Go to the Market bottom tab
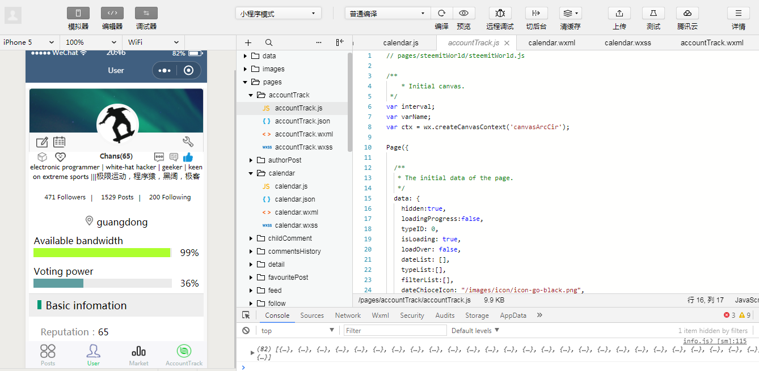This screenshot has height=371, width=759. click(138, 355)
